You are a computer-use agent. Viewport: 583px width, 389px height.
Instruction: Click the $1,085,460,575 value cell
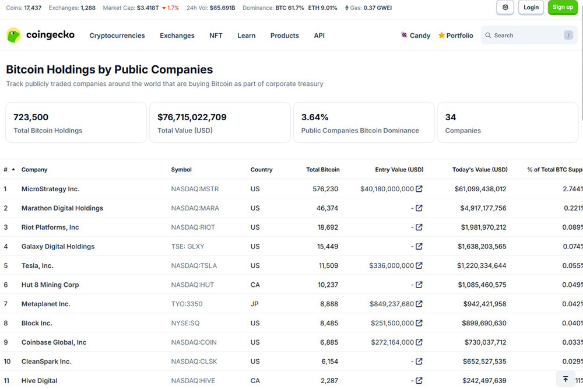(x=482, y=285)
